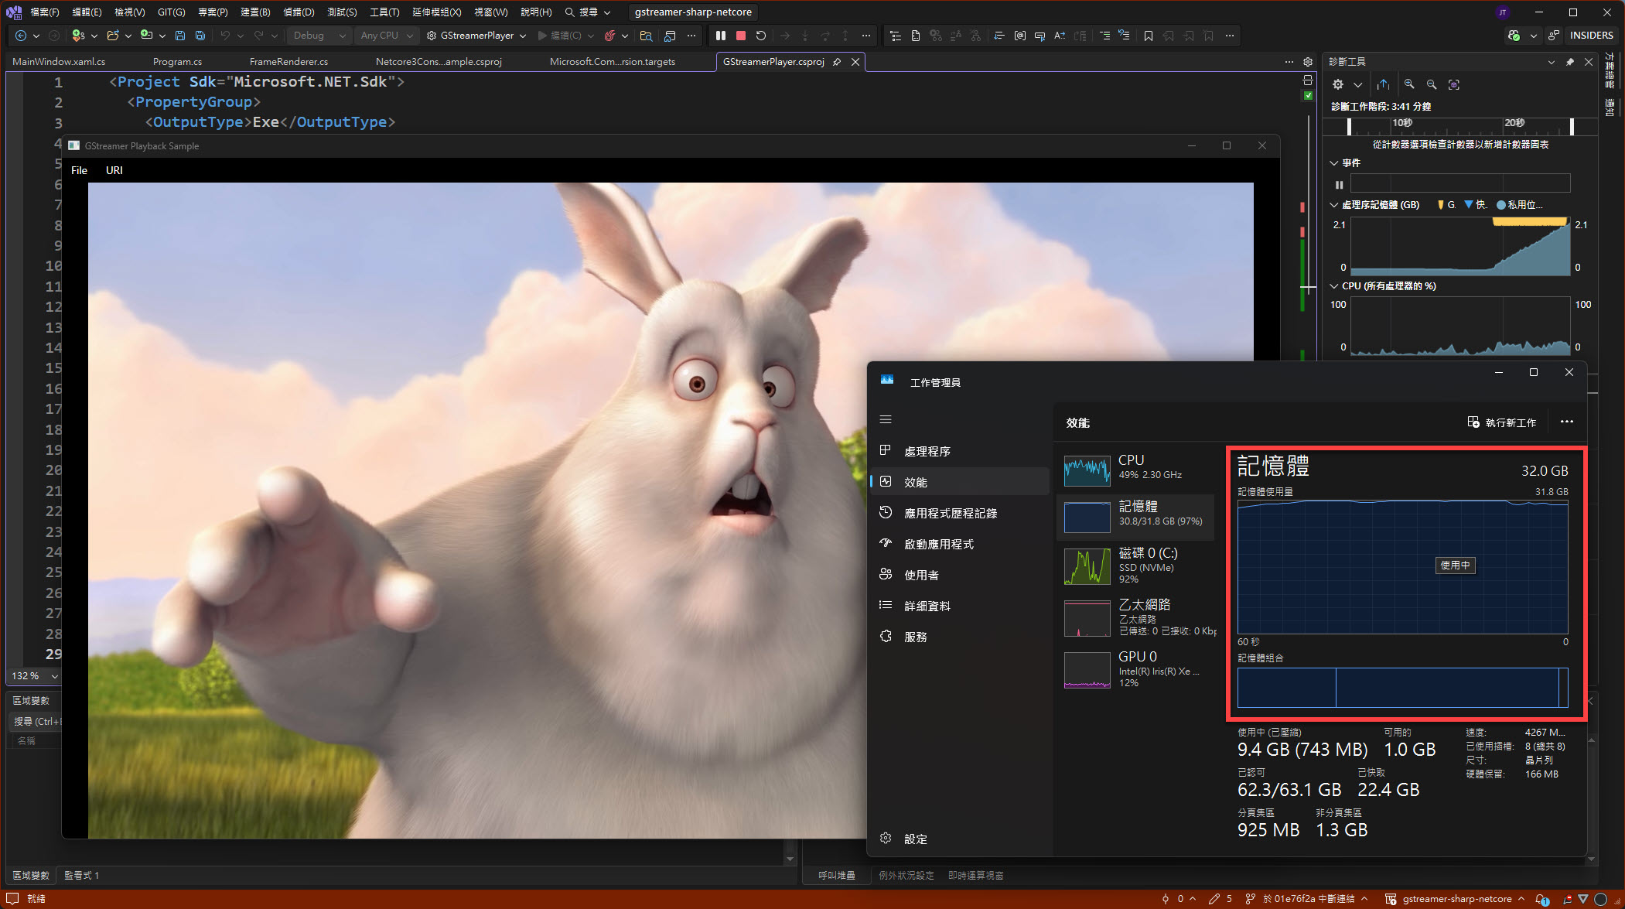Open the 偵錯(D) menu

coord(299,12)
